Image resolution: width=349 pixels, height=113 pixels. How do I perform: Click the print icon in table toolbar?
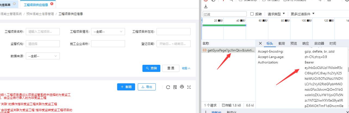(x=182, y=87)
